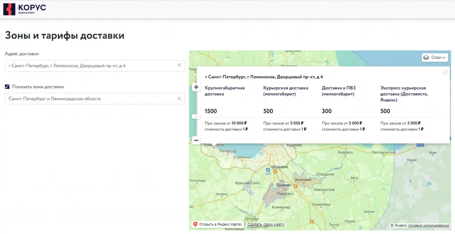Open the Слои layers dropdown
This screenshot has height=234, width=455.
click(x=435, y=57)
